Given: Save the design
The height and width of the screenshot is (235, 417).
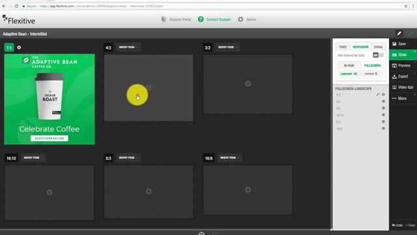Looking at the screenshot, I should [x=403, y=44].
